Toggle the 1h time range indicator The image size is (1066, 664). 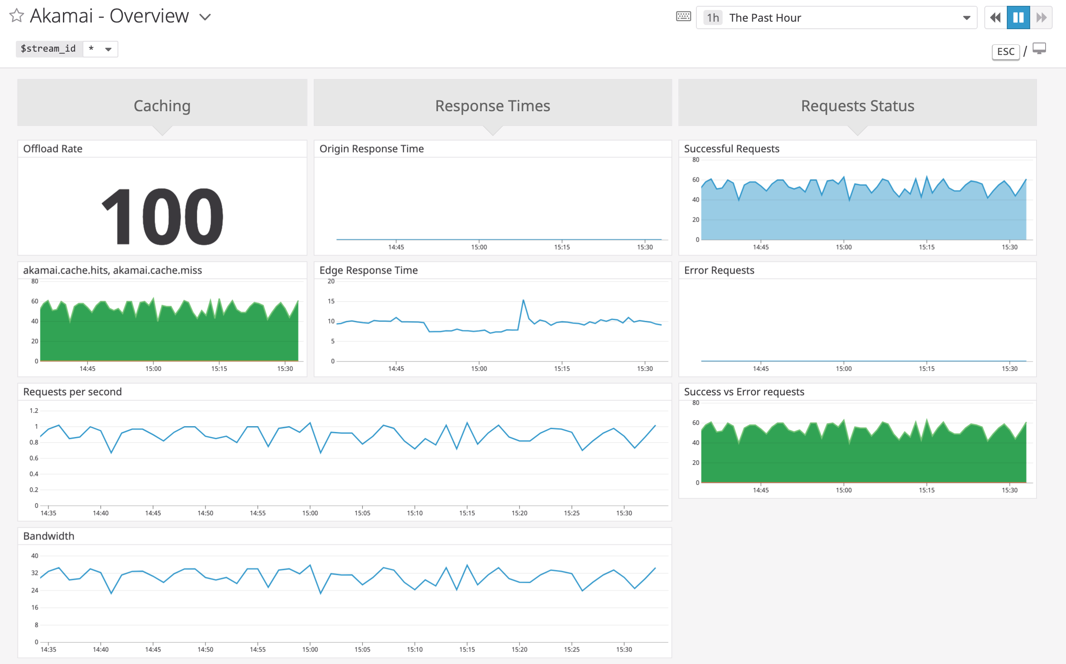click(x=713, y=17)
